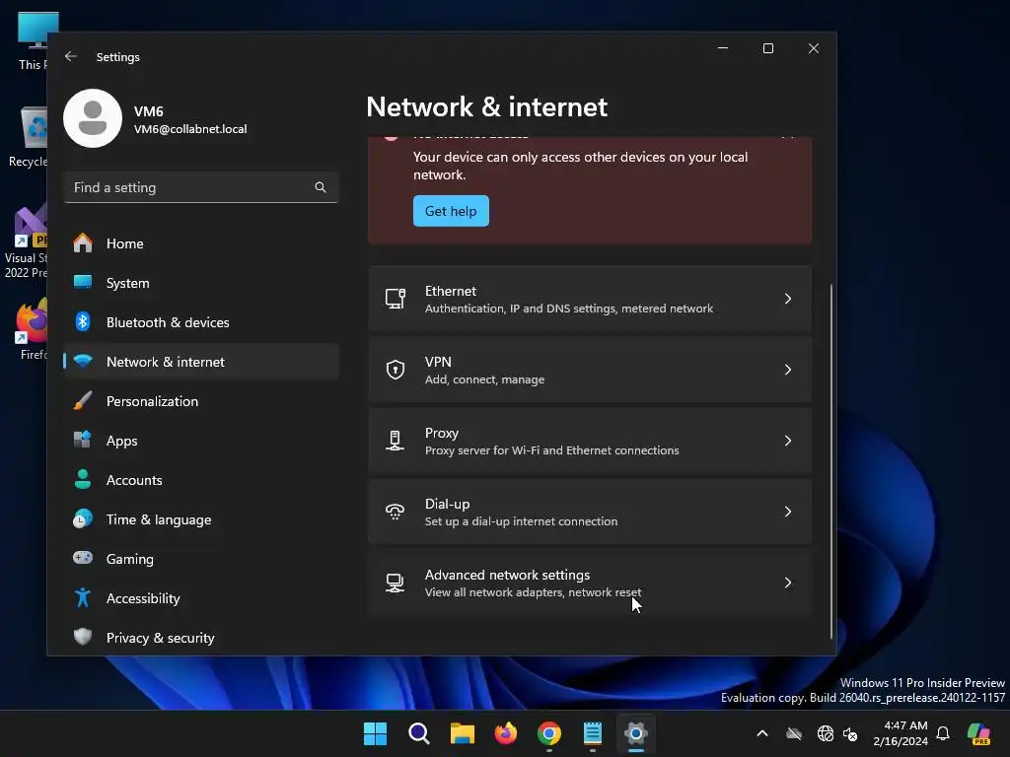Click the Accessibility figure icon
1010x757 pixels.
pyautogui.click(x=83, y=598)
